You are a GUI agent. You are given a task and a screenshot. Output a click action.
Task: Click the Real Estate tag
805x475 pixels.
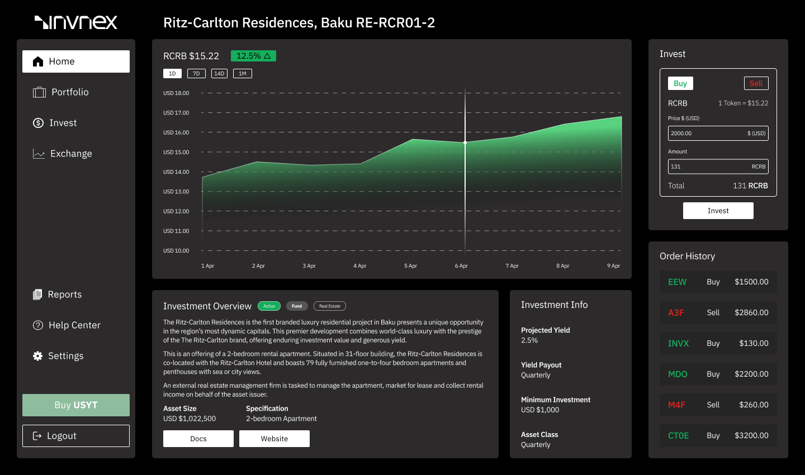point(330,306)
